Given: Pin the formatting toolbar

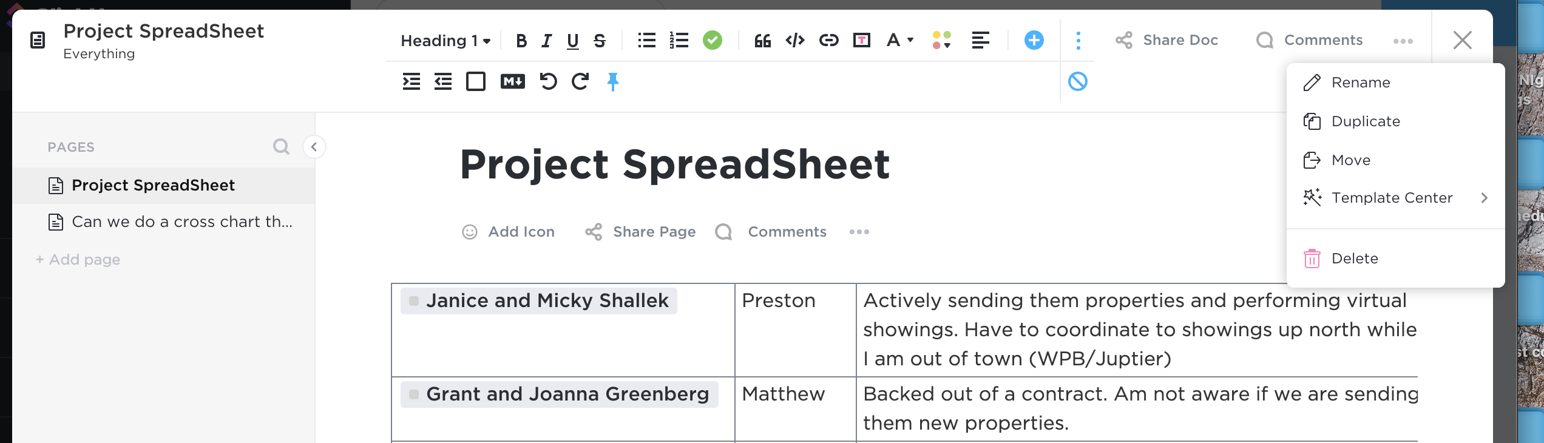Looking at the screenshot, I should point(613,81).
